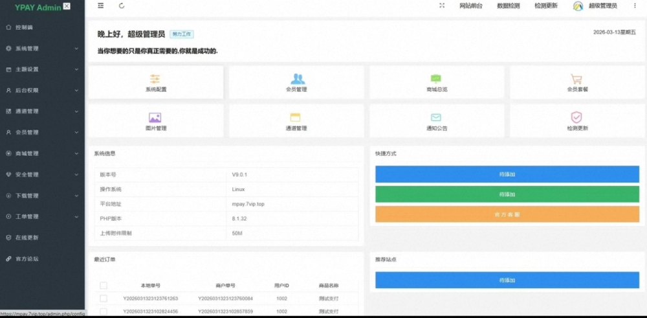This screenshot has height=318, width=647.
Task: Click the 工单管理 icon in sidebar
Action: click(x=8, y=217)
